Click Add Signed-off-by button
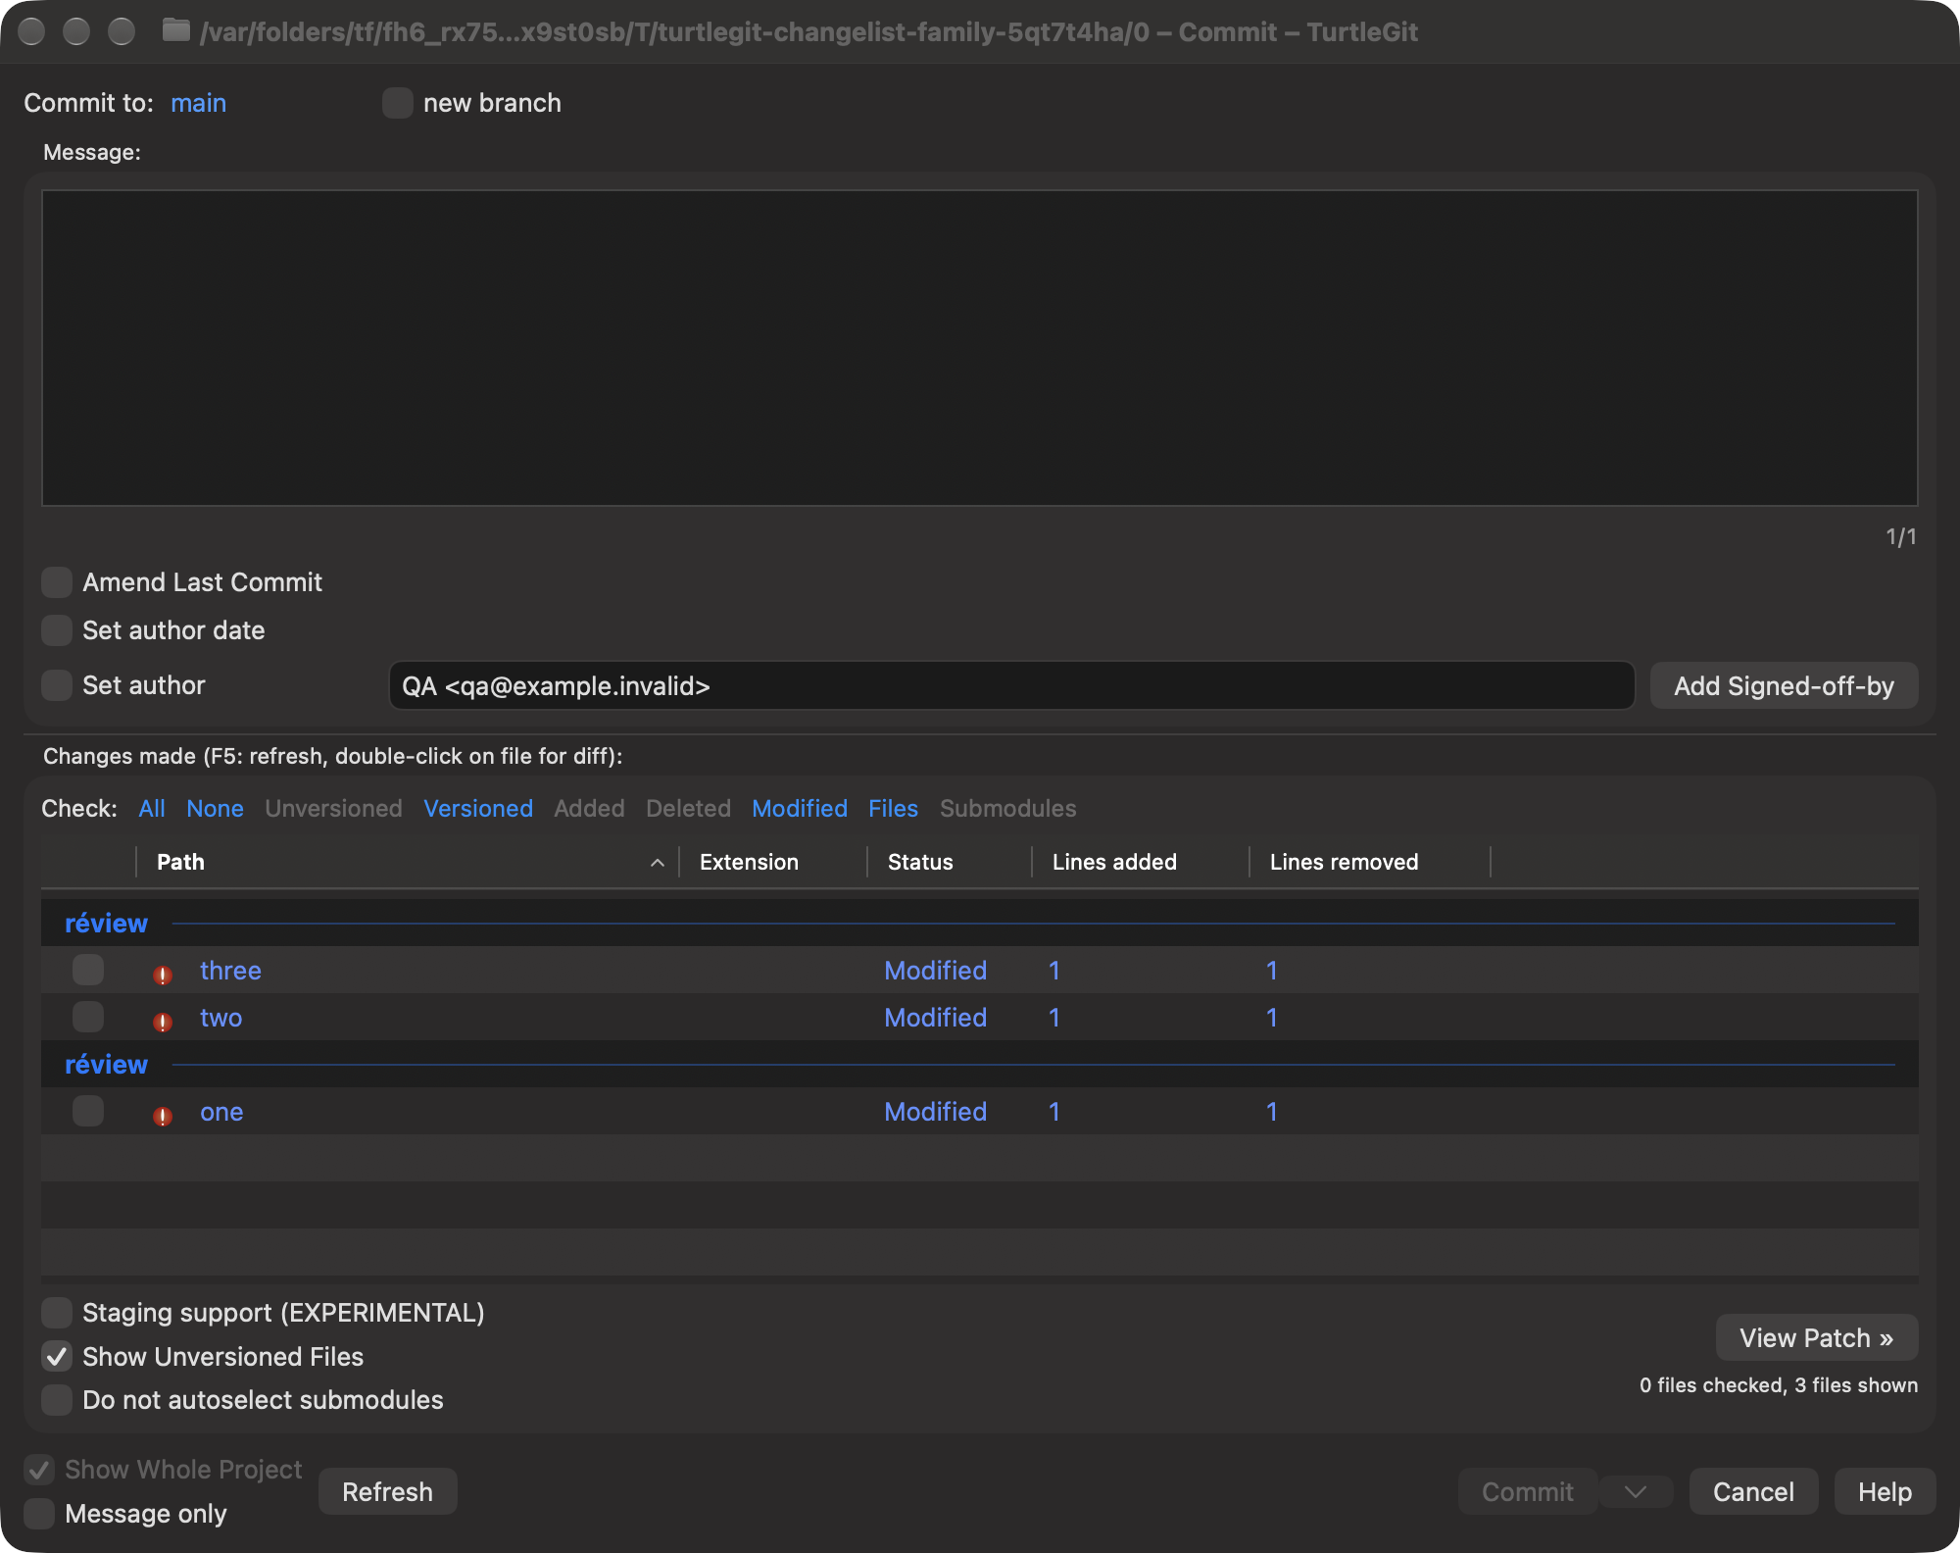The height and width of the screenshot is (1553, 1960). (1784, 685)
